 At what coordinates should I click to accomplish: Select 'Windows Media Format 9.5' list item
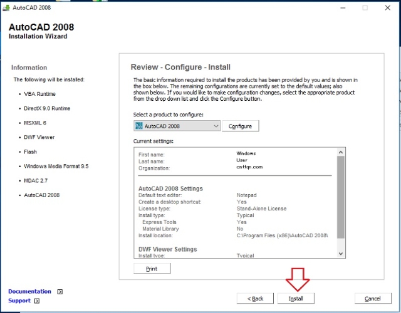pyautogui.click(x=56, y=166)
